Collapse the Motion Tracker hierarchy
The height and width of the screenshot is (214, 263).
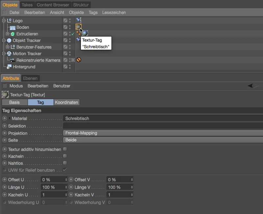click(4, 54)
